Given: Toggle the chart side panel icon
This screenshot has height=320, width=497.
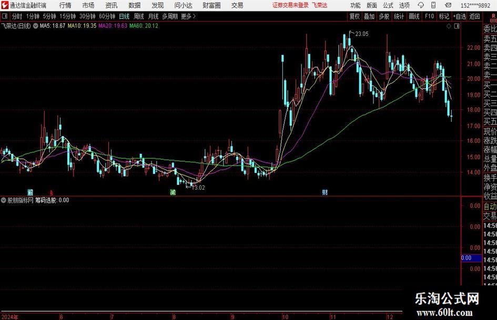Looking at the screenshot, I should pos(457,26).
